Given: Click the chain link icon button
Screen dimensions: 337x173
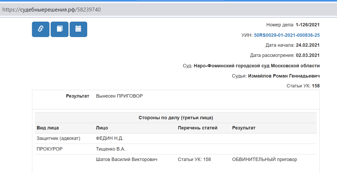Looking at the screenshot, I should pyautogui.click(x=41, y=29).
